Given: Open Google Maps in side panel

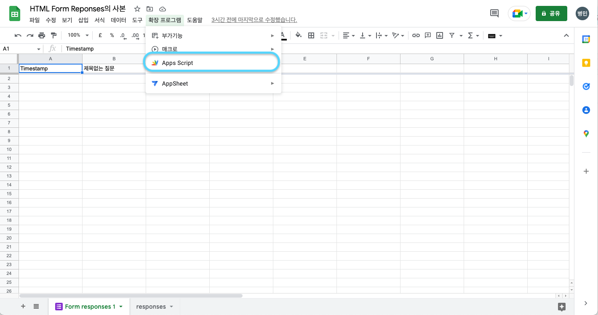Looking at the screenshot, I should [x=586, y=134].
